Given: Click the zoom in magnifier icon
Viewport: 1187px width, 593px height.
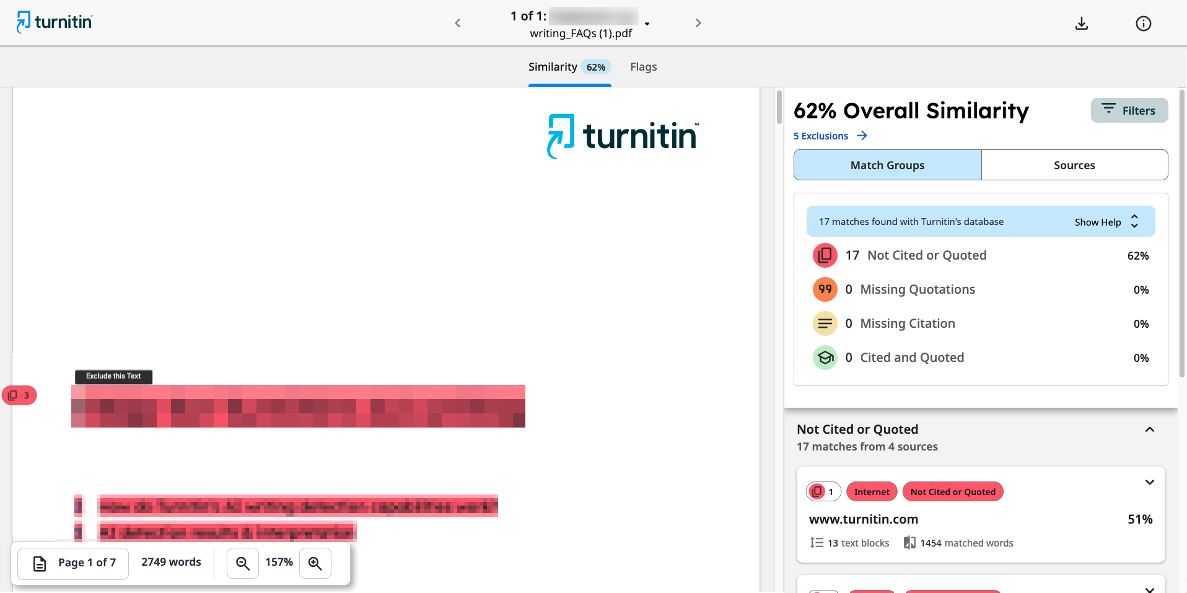Looking at the screenshot, I should tap(315, 563).
